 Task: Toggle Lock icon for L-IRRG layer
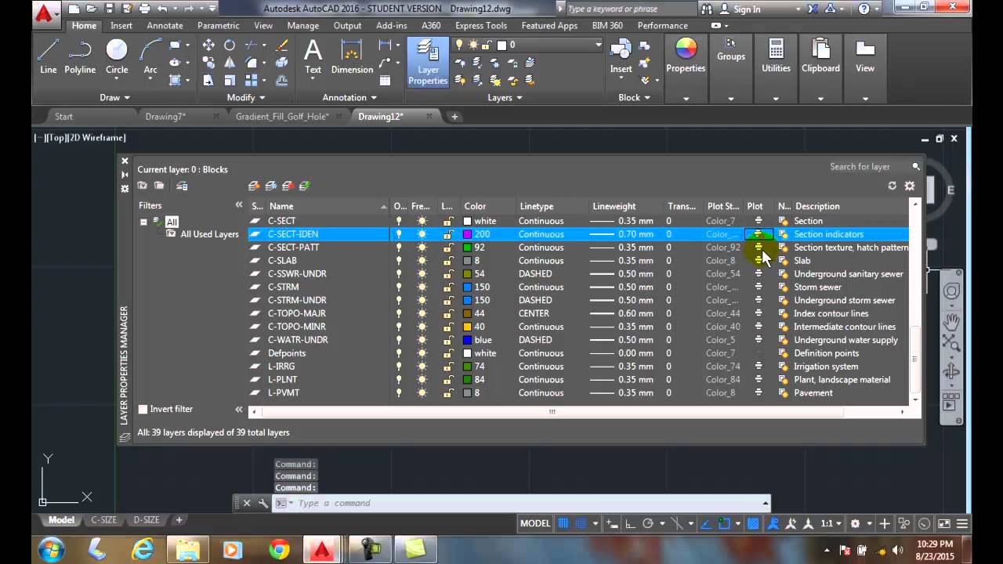447,366
